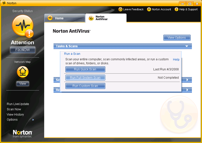Click the Norton from symantec logo

click(22, 134)
